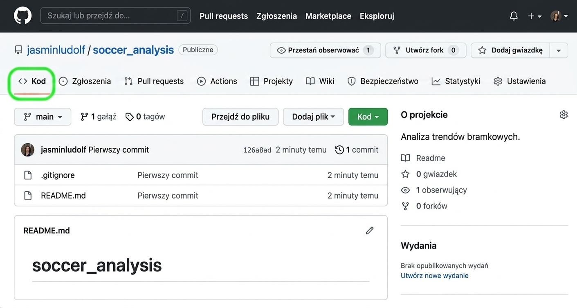This screenshot has width=577, height=308.
Task: View '0 gwiazdek' stargazers link
Action: point(429,174)
